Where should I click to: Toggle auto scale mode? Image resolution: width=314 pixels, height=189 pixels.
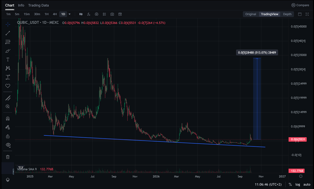[307, 184]
